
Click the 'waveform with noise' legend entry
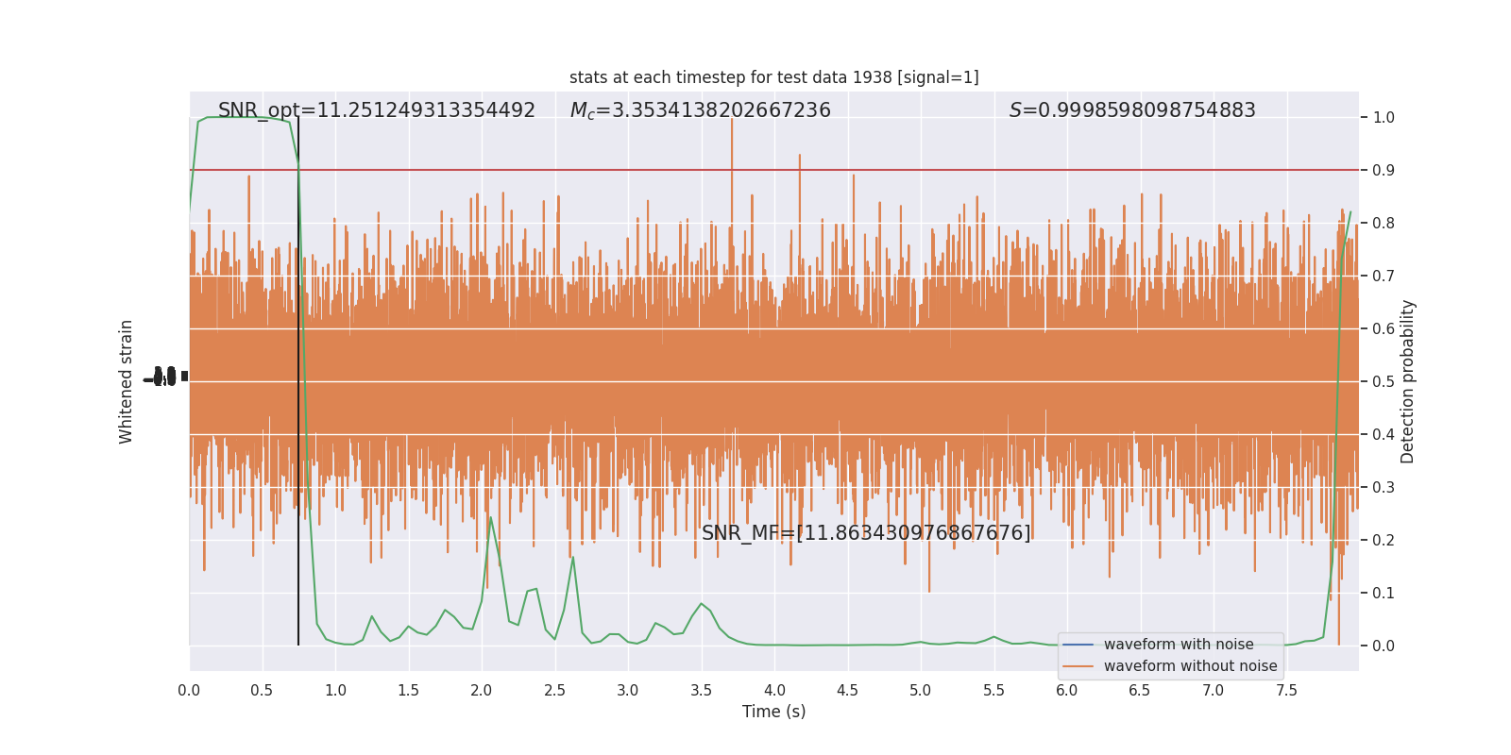click(x=1179, y=645)
